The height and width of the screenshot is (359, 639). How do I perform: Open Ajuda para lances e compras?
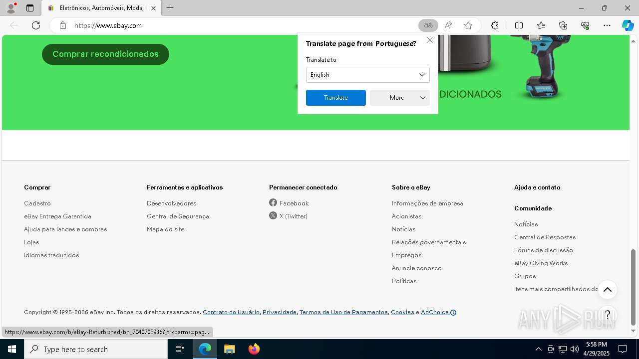point(65,229)
